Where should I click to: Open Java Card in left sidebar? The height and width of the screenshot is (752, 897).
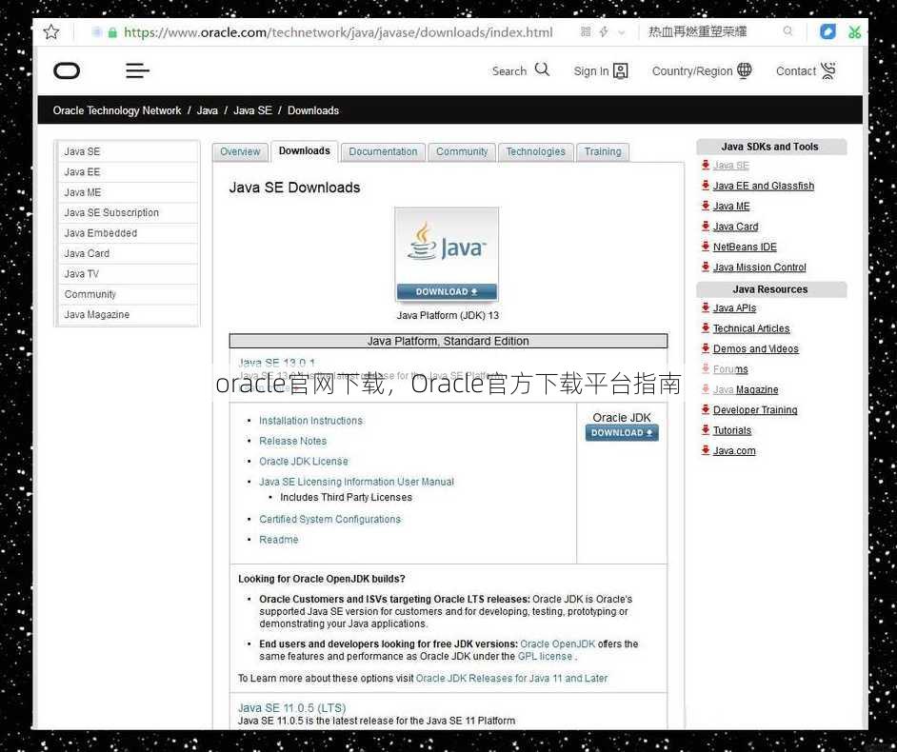pyautogui.click(x=129, y=253)
